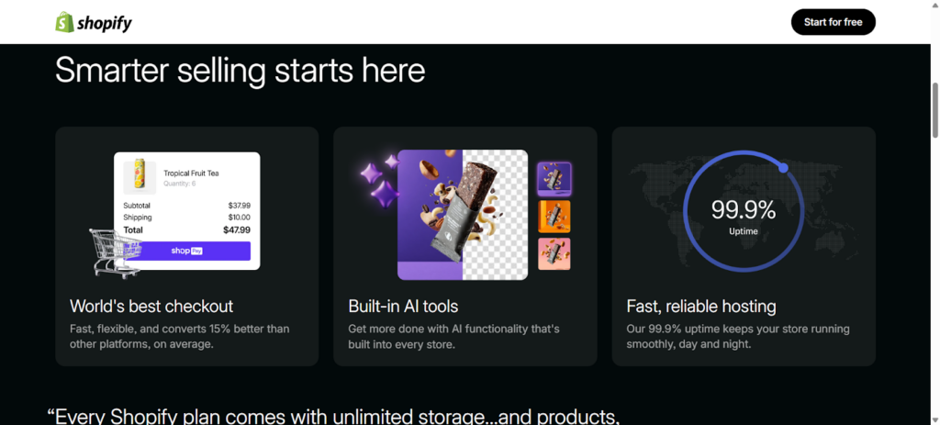Click the Smarter selling starts here headline
The width and height of the screenshot is (940, 425).
click(240, 71)
